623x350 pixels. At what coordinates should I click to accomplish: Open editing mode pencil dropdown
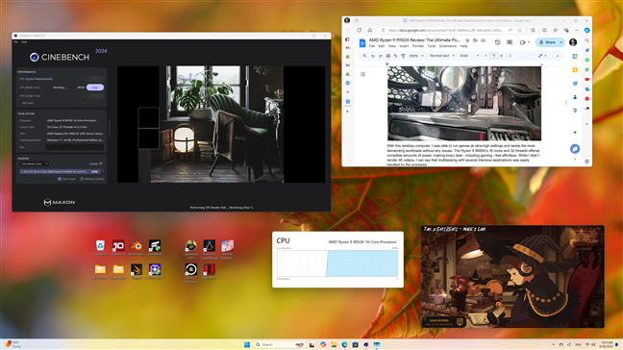[x=543, y=56]
